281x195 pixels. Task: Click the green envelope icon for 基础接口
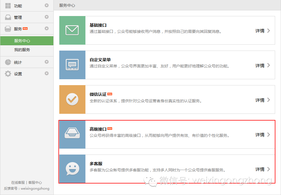[x=72, y=30]
